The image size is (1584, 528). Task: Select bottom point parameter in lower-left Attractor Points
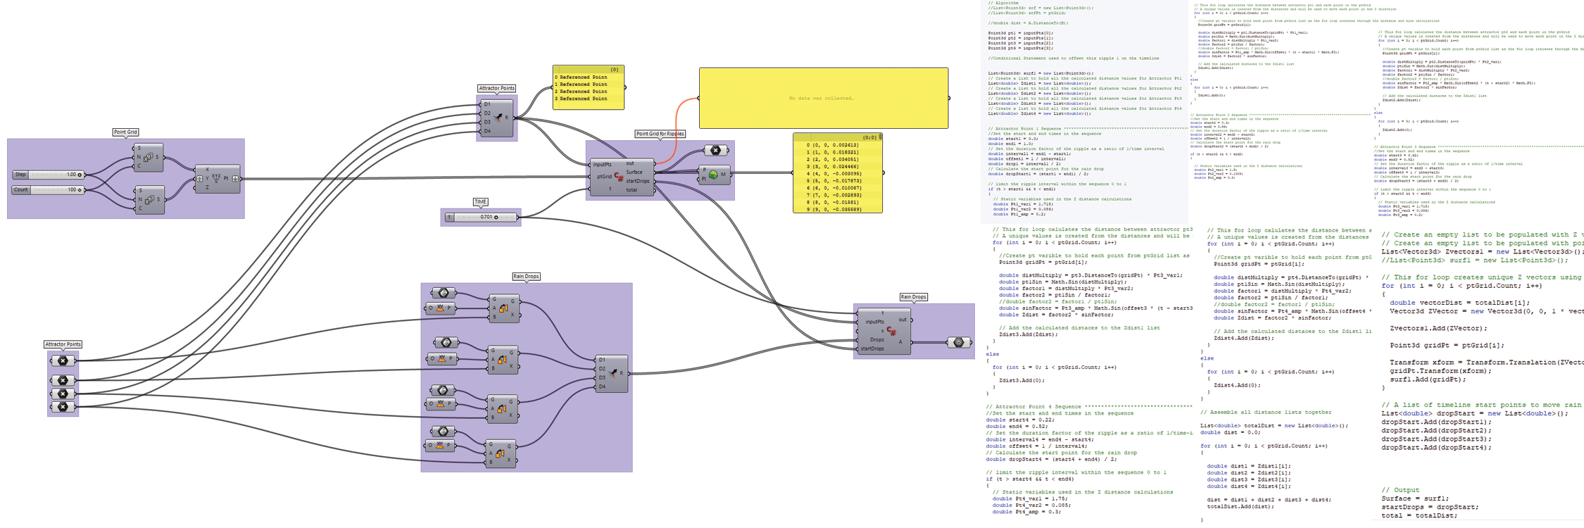[63, 407]
